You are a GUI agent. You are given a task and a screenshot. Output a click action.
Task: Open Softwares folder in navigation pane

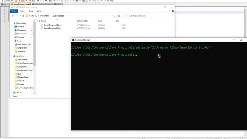pos(21,51)
